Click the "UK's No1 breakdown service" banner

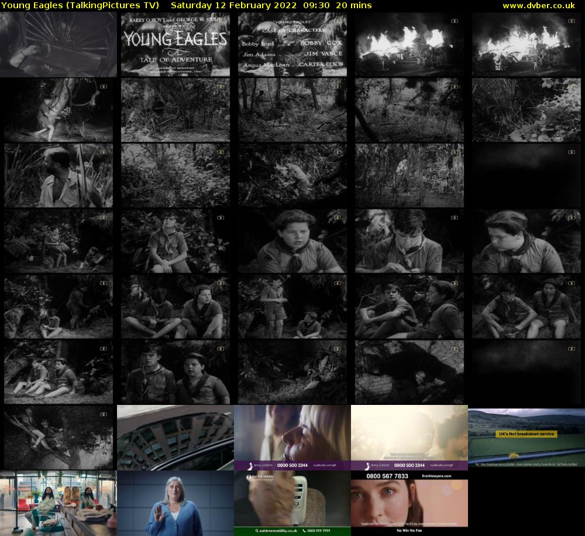point(526,434)
